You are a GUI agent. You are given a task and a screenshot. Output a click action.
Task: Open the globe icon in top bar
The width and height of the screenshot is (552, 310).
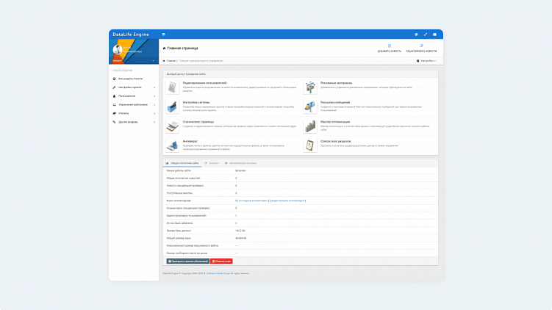pos(416,35)
